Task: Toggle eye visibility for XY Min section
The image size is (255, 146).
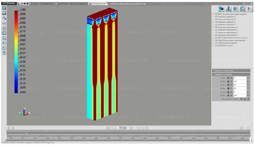Action: click(x=228, y=78)
